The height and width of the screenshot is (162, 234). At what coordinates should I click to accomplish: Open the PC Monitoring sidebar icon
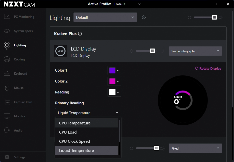7,17
